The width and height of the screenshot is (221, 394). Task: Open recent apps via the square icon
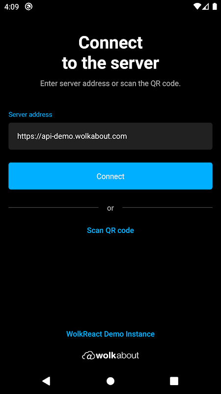(x=174, y=381)
